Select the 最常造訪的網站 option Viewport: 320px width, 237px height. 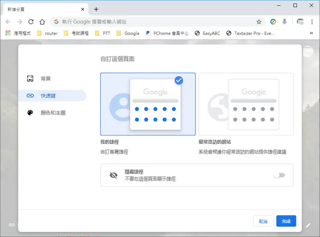point(246,104)
